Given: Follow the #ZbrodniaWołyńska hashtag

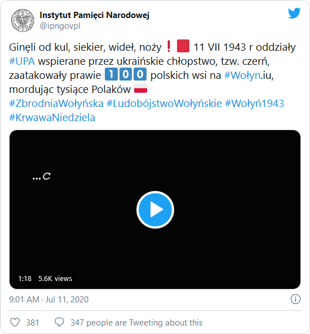Looking at the screenshot, I should pos(56,104).
